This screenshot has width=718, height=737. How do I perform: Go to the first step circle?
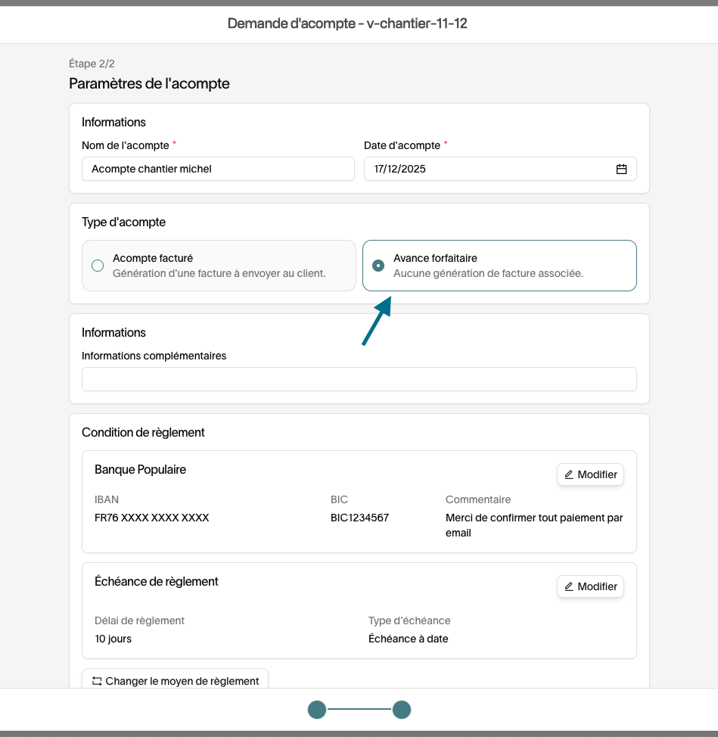point(317,709)
